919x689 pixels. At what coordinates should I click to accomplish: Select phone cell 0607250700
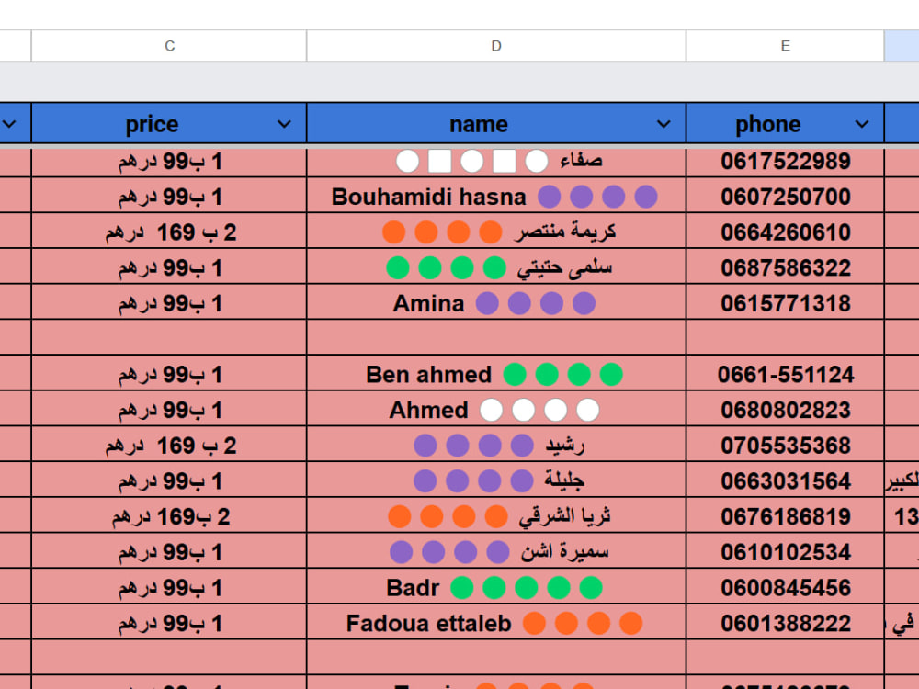(786, 197)
